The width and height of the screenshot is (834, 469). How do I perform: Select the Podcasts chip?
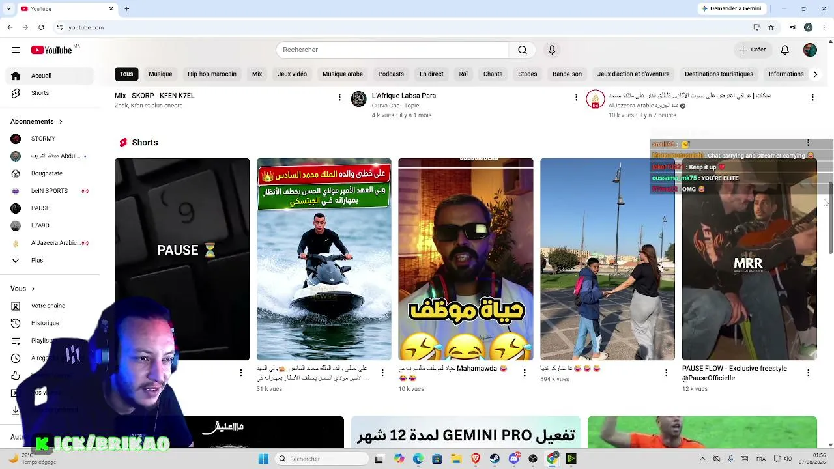[391, 74]
